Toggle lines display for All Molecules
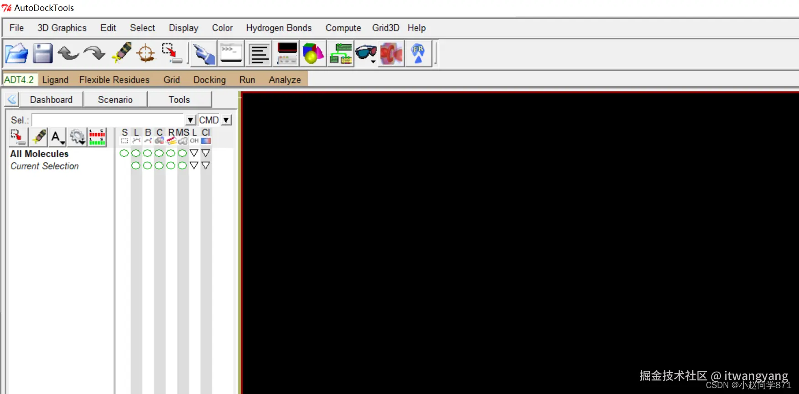The image size is (799, 394). 136,153
